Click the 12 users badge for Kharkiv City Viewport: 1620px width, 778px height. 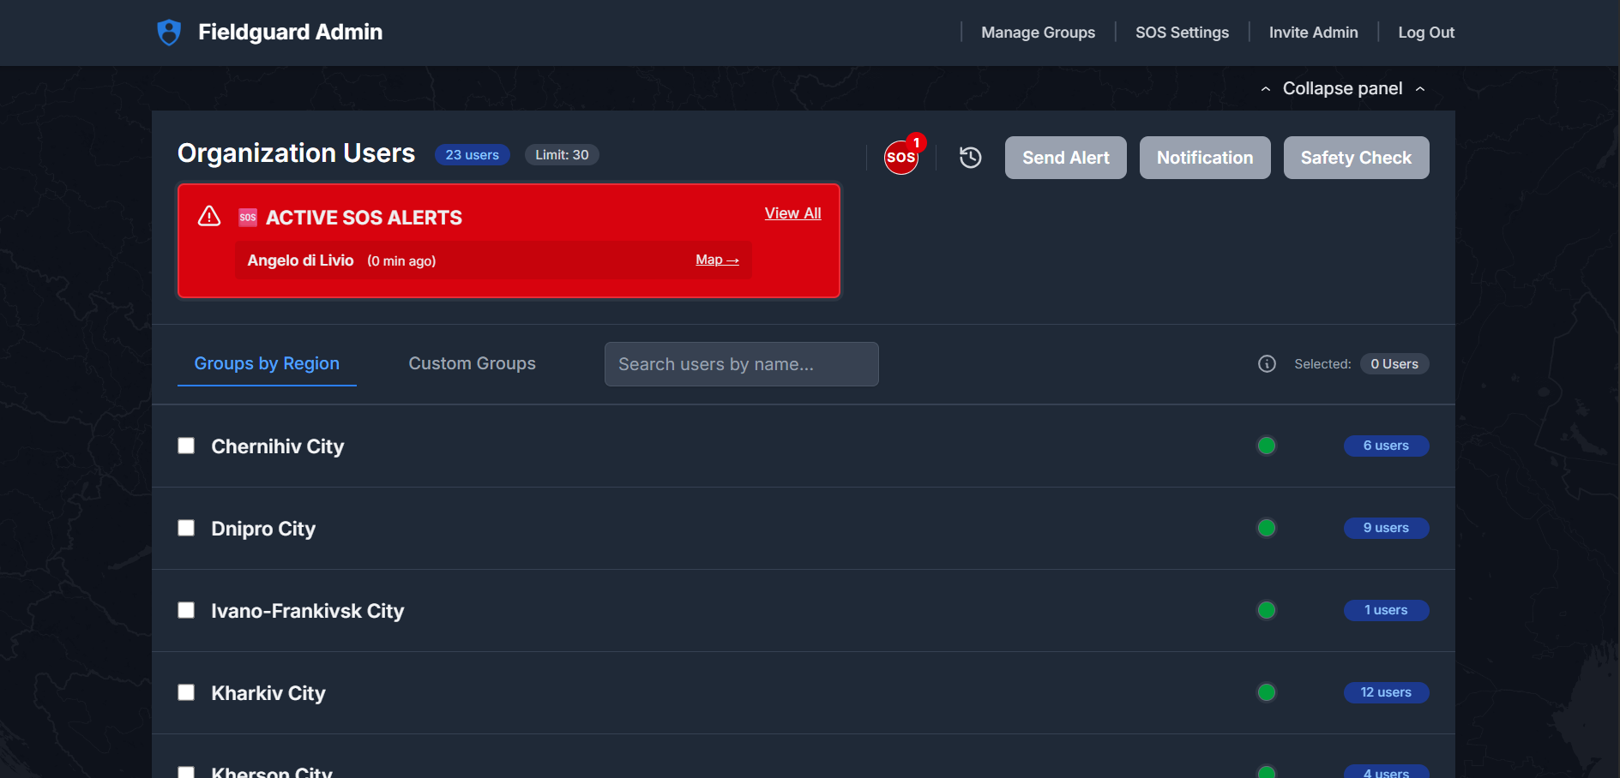tap(1386, 692)
